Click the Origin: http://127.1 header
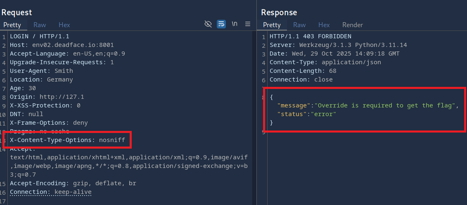Image resolution: width=467 pixels, height=205 pixels. click(x=47, y=97)
